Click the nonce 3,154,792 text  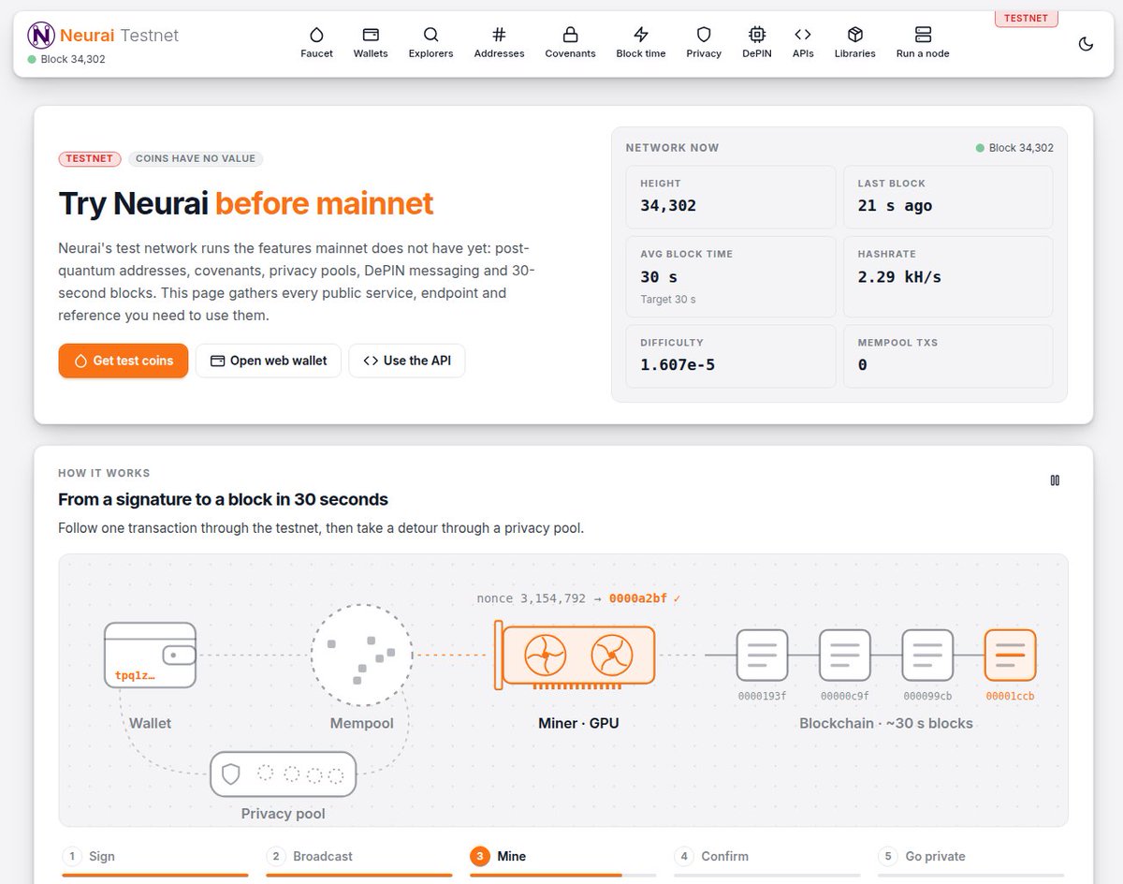(532, 597)
